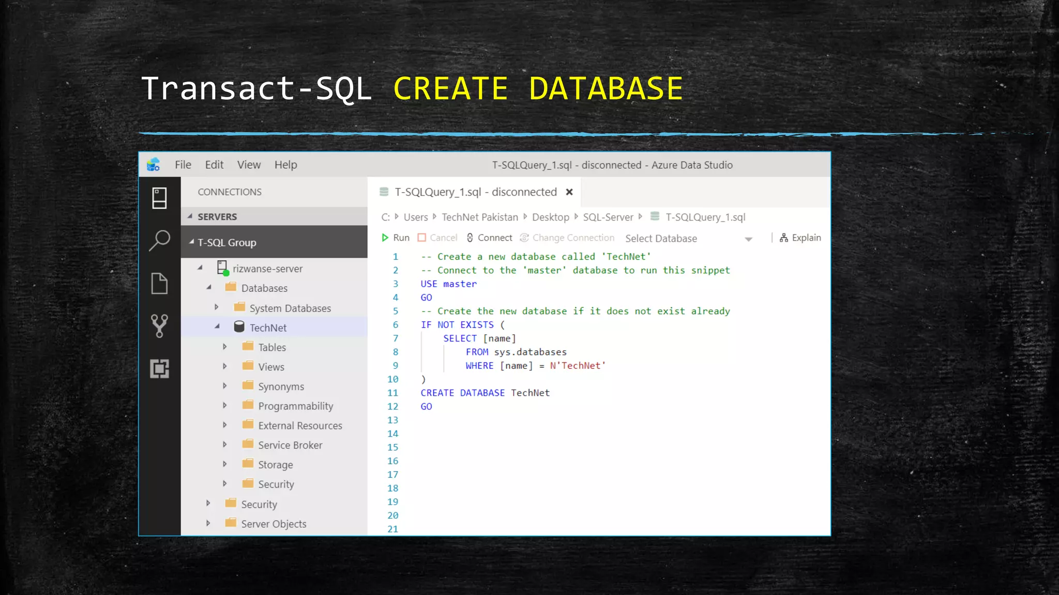Screen dimensions: 1059x595
Task: Click the Synonyms folder icon
Action: tap(248, 385)
